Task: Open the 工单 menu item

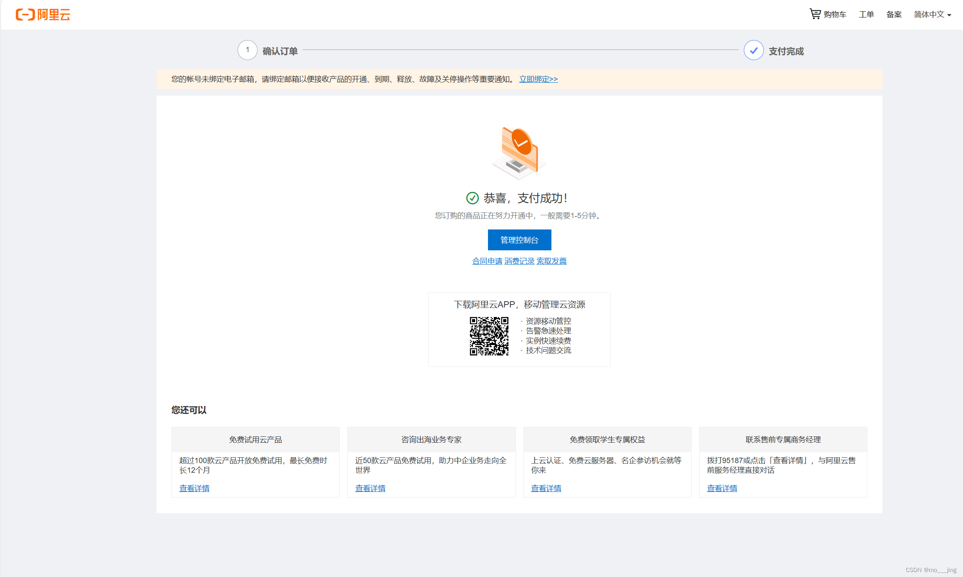Action: [866, 15]
